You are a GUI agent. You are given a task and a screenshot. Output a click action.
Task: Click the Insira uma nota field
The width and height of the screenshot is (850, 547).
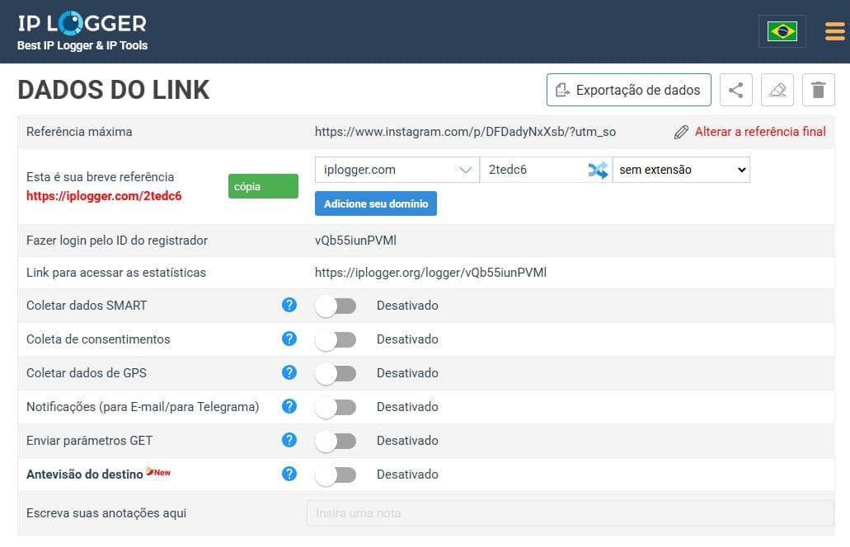tap(571, 513)
